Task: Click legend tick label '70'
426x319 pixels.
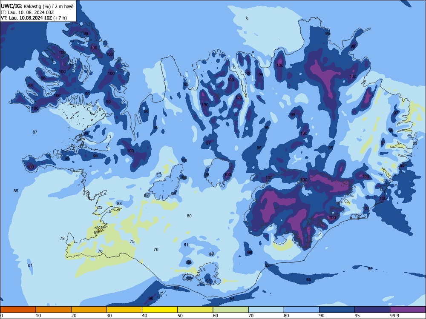Action: (251, 316)
